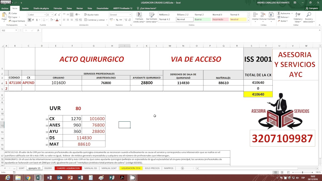Open Dar formato como tabla
Viewport: 322px width, 181px height.
tap(152, 17)
